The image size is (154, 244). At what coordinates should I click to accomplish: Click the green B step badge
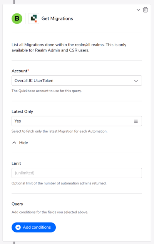(17, 18)
